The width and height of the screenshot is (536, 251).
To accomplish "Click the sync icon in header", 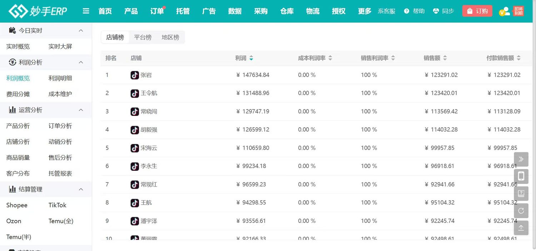I will click(436, 11).
